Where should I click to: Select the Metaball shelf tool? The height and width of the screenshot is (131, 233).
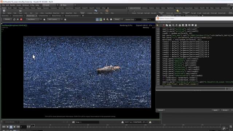(96, 12)
